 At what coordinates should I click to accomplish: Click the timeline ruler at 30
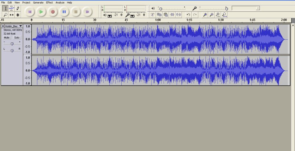95,20
